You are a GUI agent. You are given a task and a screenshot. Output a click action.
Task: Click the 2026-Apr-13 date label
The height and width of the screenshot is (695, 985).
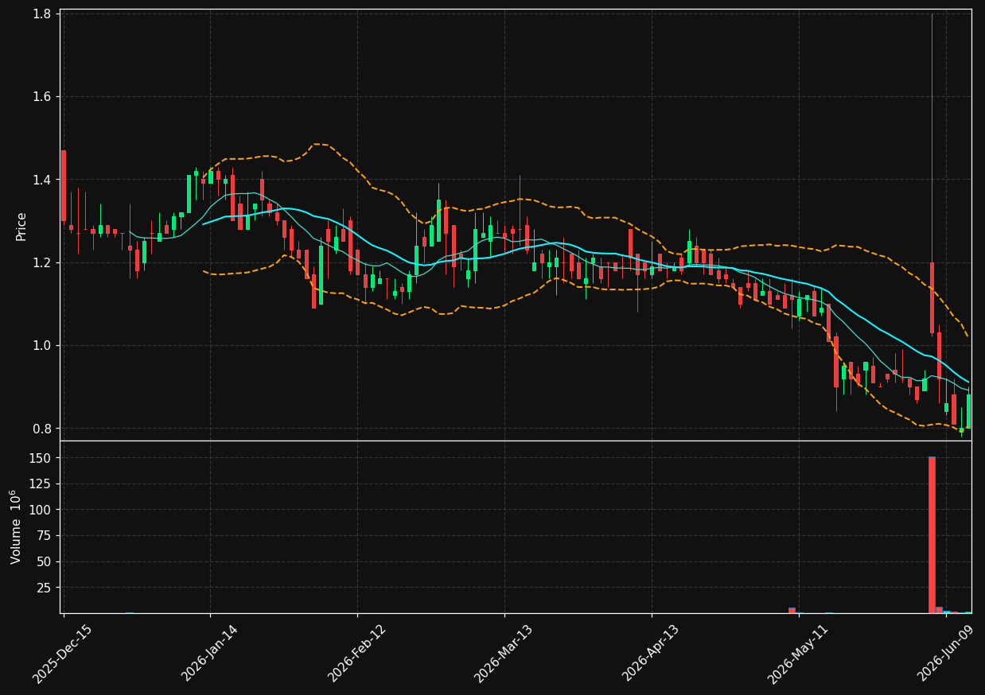coord(651,654)
